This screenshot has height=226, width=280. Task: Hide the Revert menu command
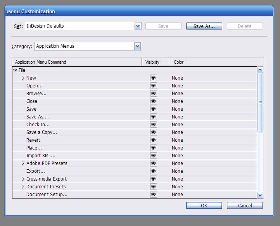tap(154, 140)
